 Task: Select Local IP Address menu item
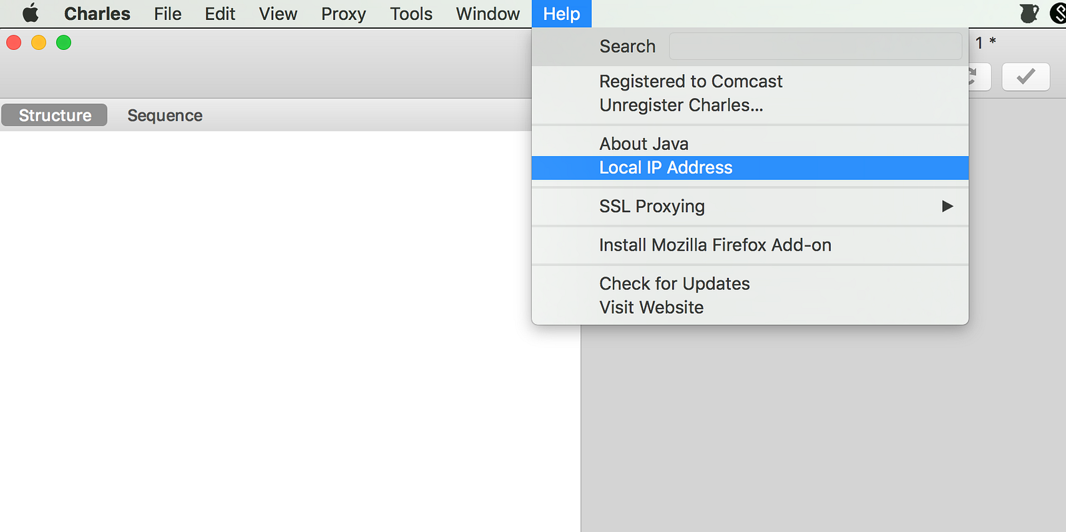click(x=666, y=168)
